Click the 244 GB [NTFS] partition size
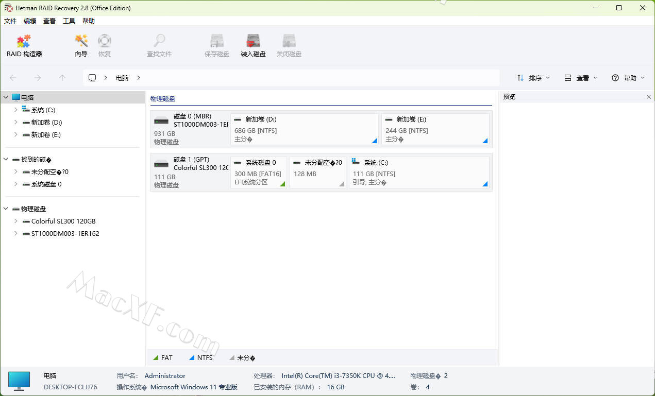This screenshot has width=655, height=396. [407, 131]
